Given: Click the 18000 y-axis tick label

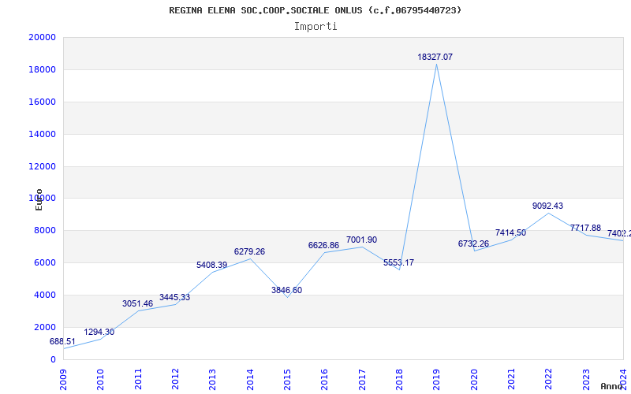Looking at the screenshot, I should 43,69.
